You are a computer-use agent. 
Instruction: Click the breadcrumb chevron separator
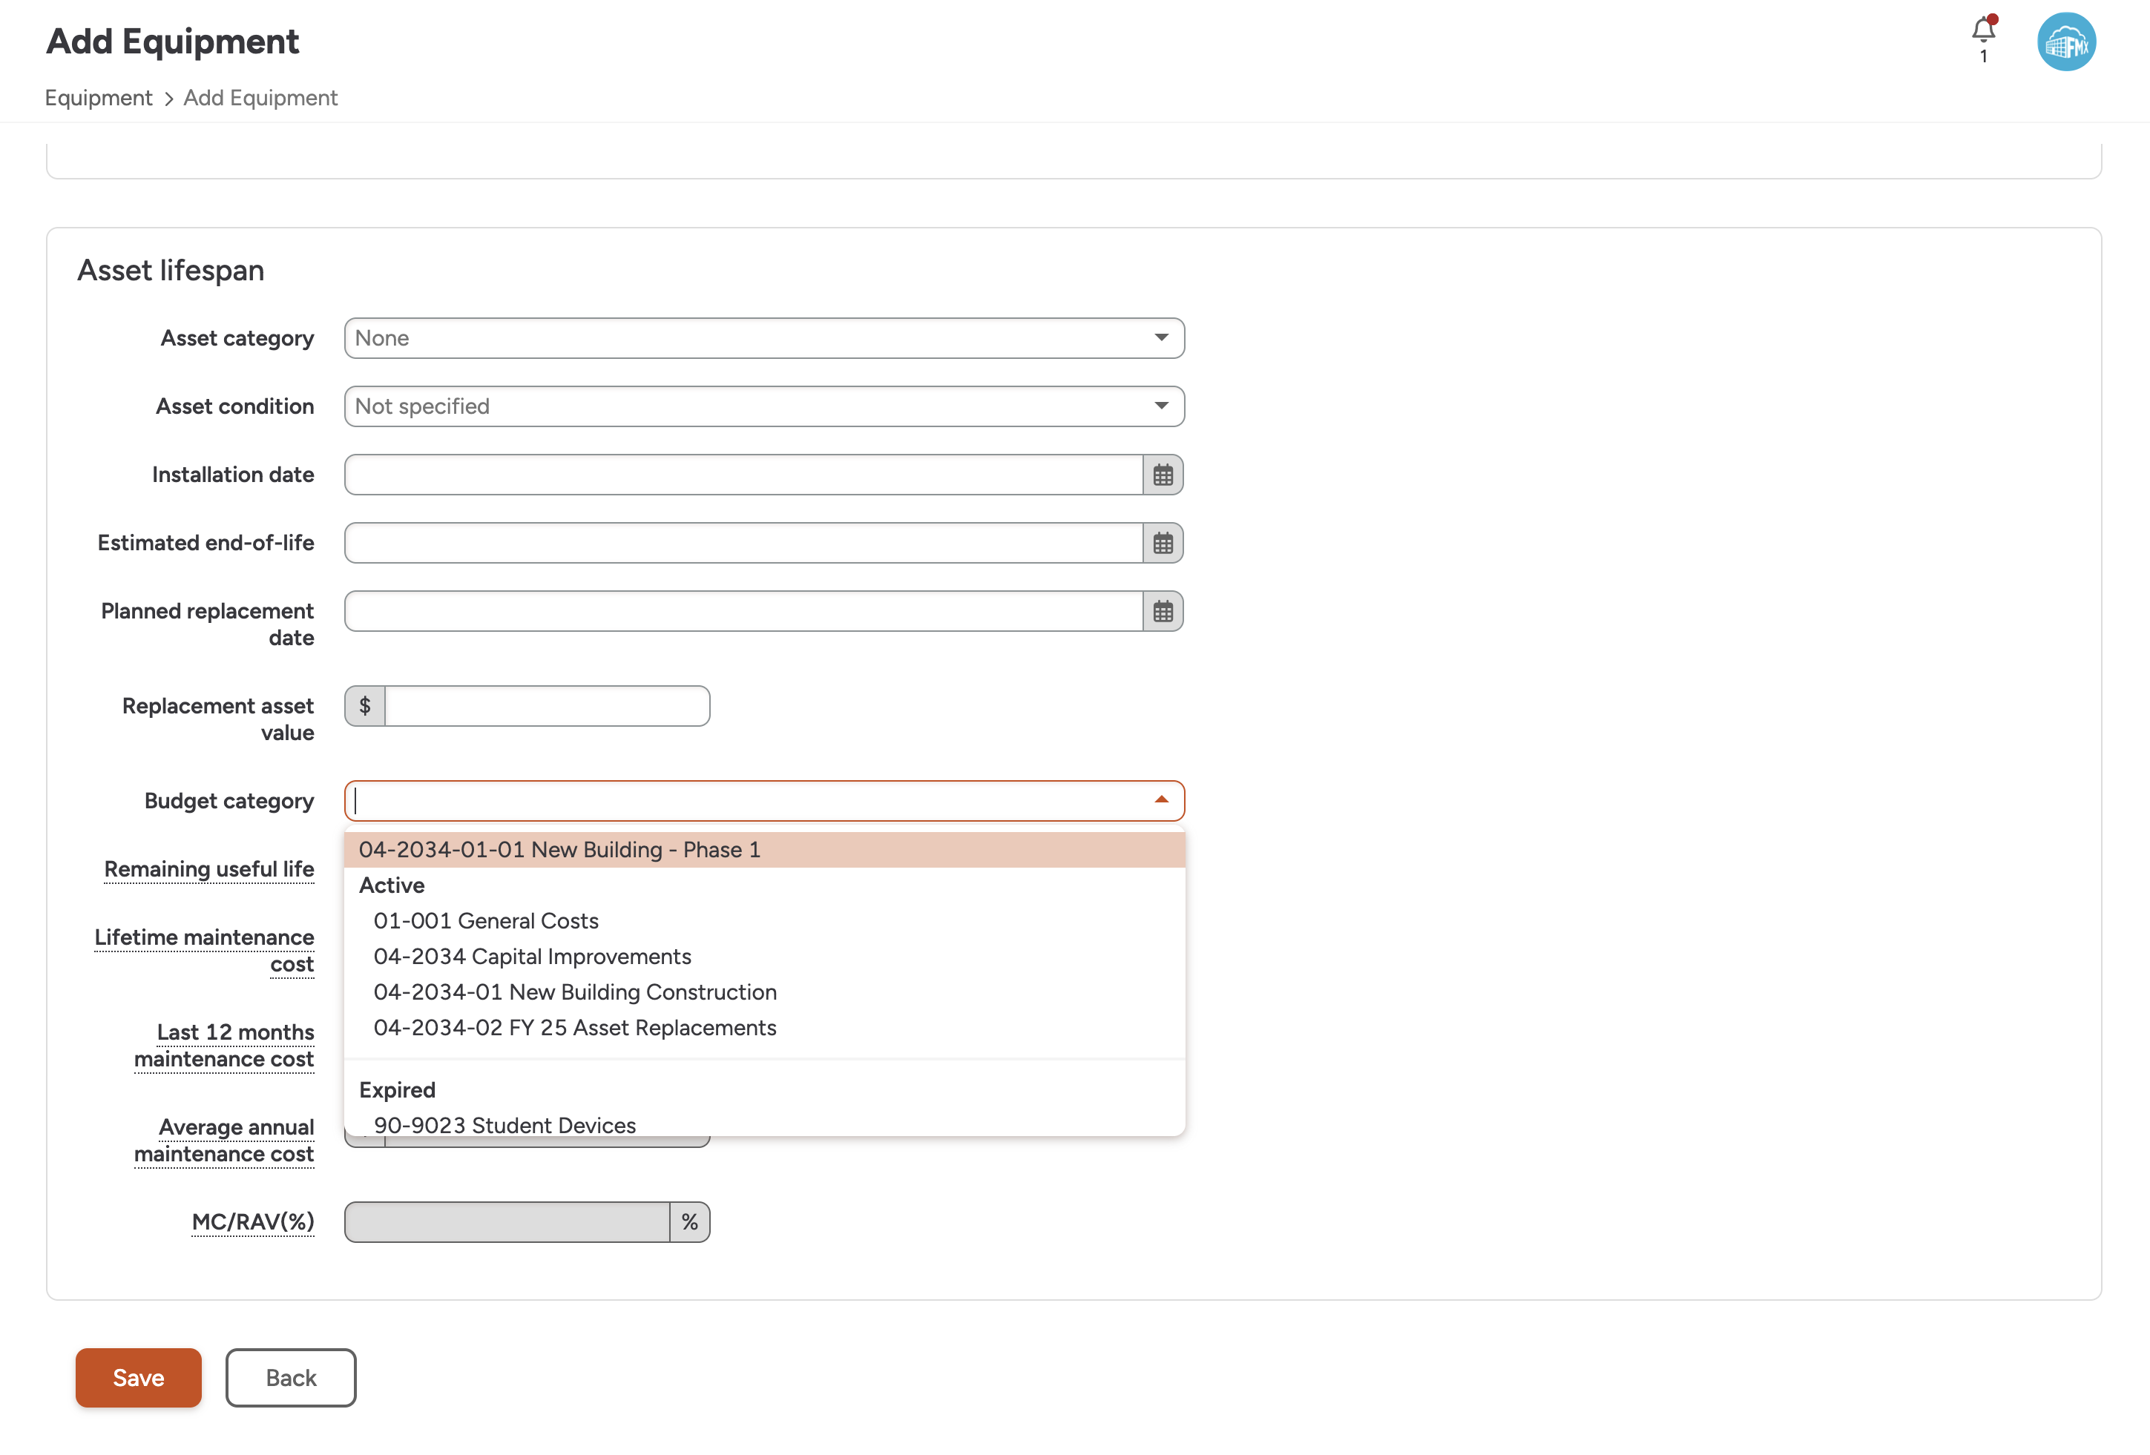pyautogui.click(x=168, y=99)
